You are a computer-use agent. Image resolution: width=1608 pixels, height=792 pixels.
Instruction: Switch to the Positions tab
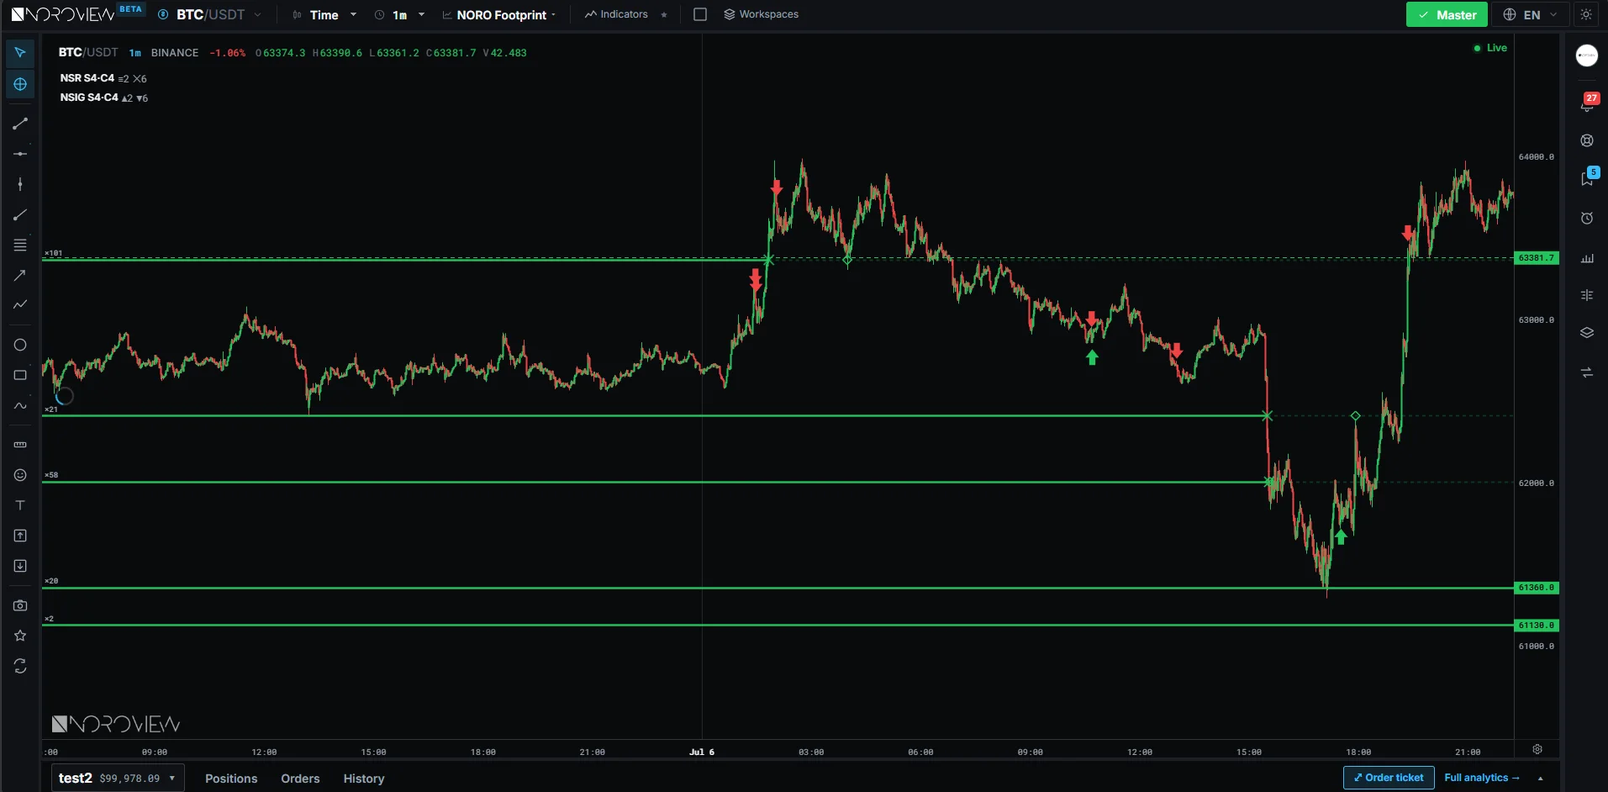pos(231,779)
